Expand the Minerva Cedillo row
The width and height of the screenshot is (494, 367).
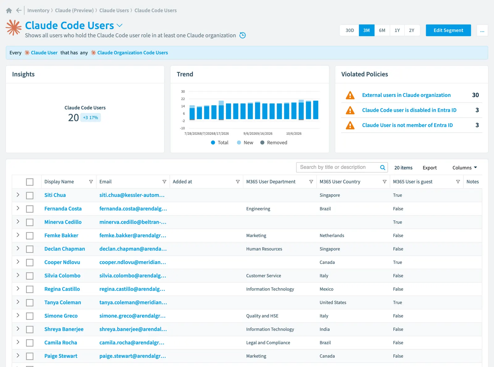[18, 222]
